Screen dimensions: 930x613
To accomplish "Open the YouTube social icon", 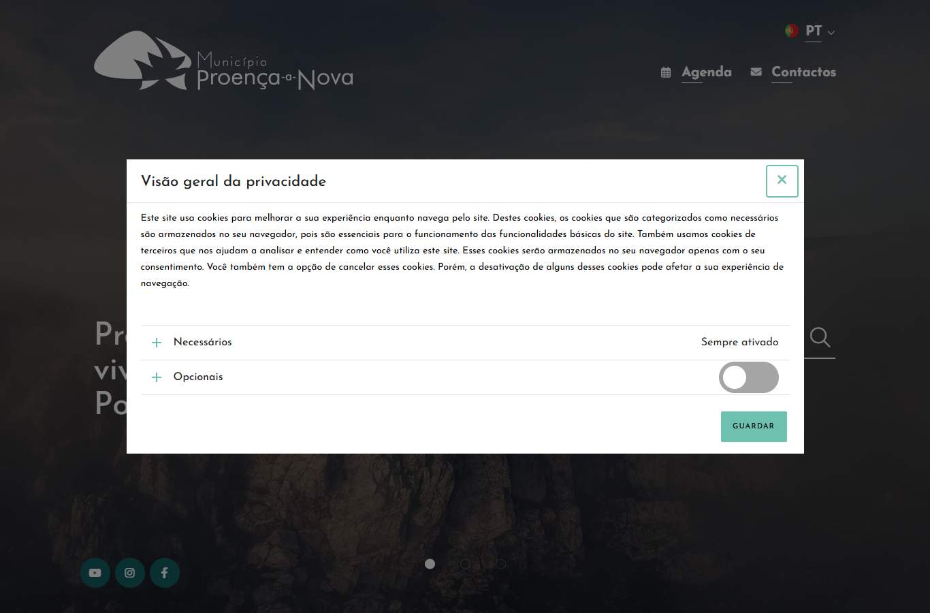I will pyautogui.click(x=95, y=573).
